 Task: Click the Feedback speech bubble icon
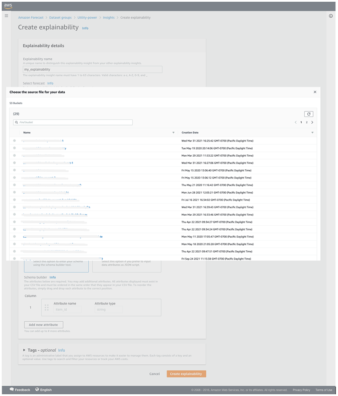pyautogui.click(x=12, y=389)
